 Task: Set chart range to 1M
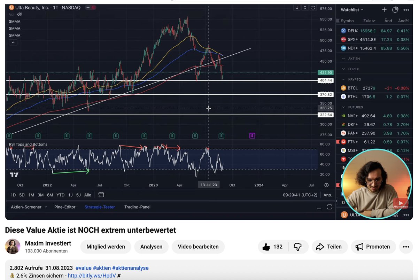31,195
